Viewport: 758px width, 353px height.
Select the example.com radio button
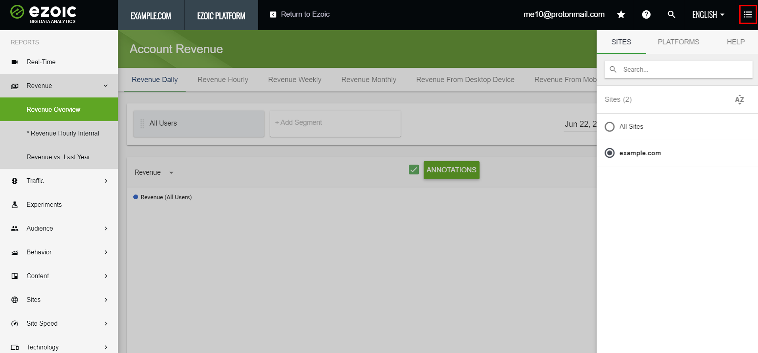point(610,153)
